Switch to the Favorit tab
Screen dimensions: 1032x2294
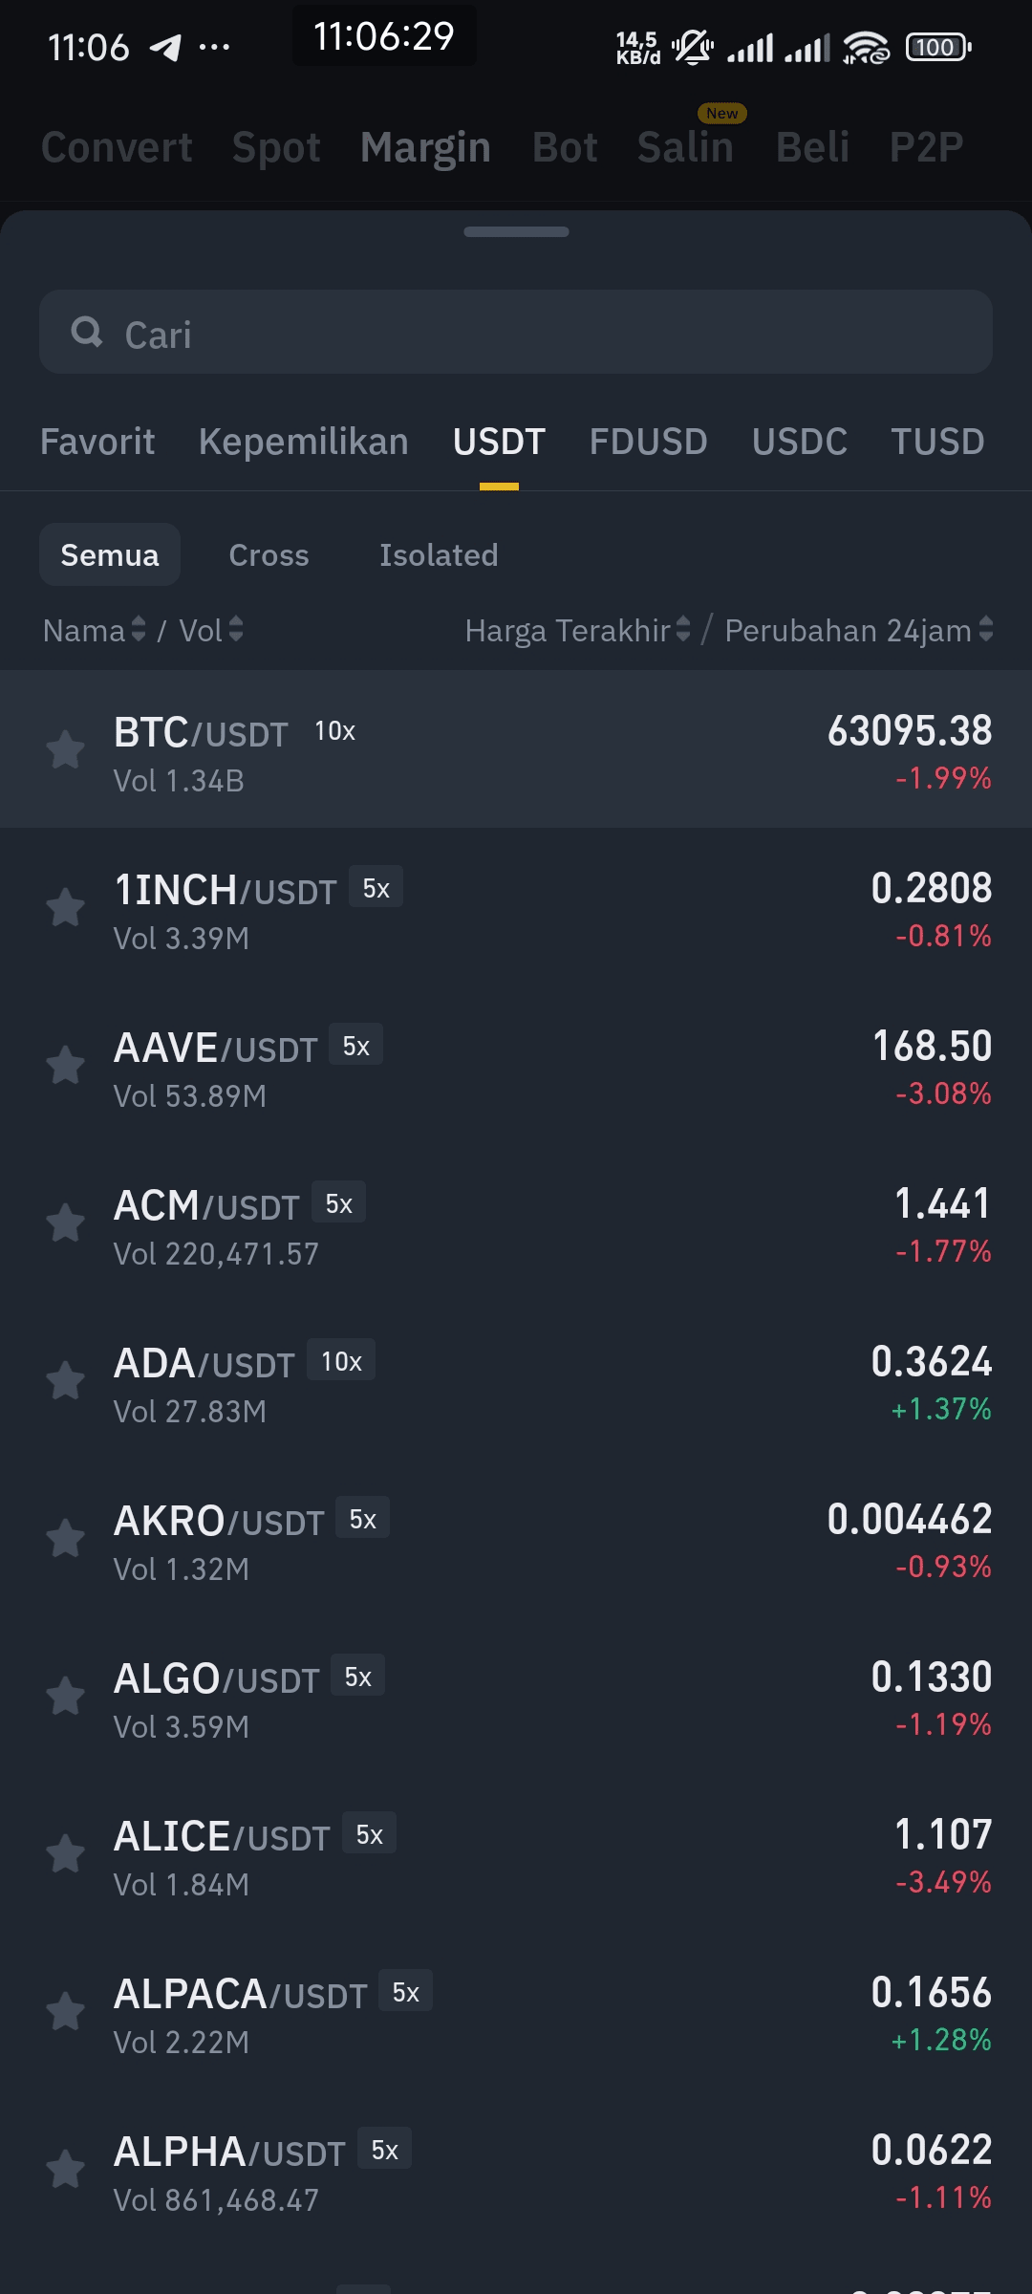coord(97,443)
